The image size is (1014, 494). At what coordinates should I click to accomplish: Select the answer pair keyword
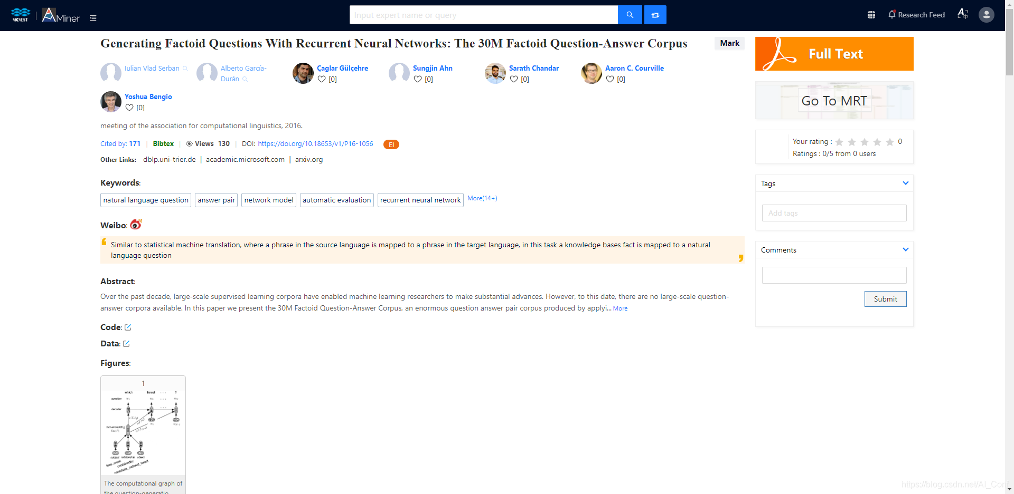pyautogui.click(x=217, y=200)
